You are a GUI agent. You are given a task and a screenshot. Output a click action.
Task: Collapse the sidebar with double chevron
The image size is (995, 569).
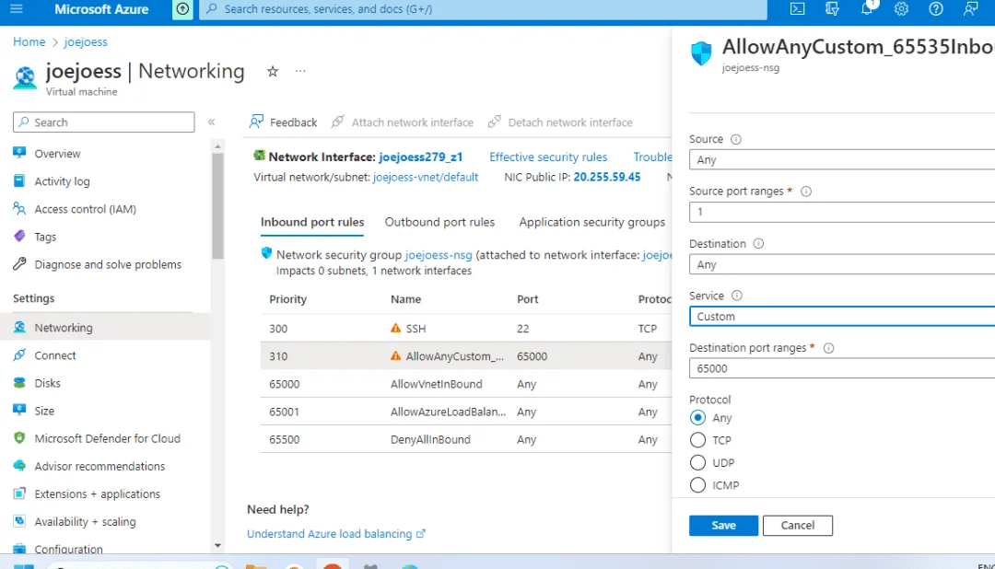211,122
